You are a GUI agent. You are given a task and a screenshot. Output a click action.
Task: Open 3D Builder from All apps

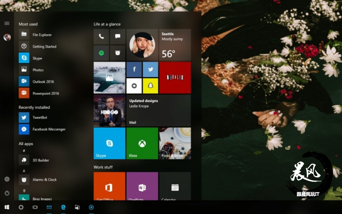coord(42,160)
